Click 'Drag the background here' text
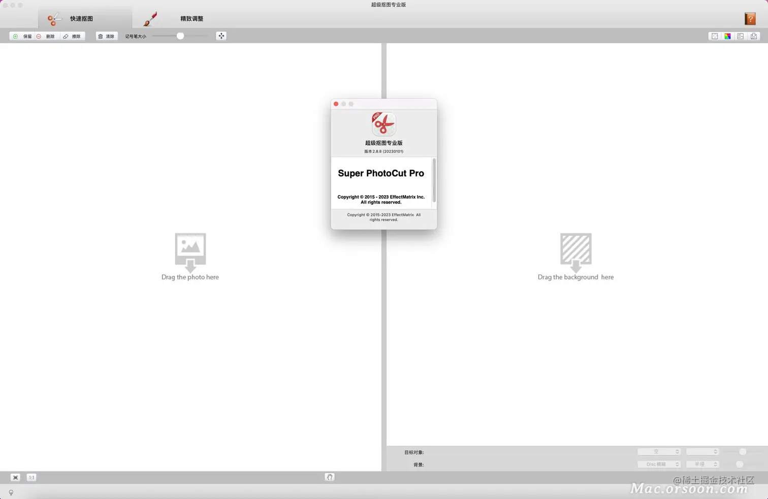Viewport: 768px width, 499px height. click(575, 277)
